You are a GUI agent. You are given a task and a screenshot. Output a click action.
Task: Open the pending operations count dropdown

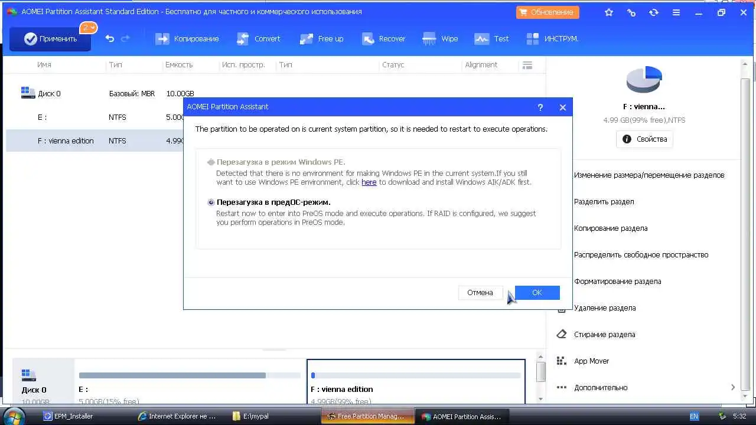point(89,28)
